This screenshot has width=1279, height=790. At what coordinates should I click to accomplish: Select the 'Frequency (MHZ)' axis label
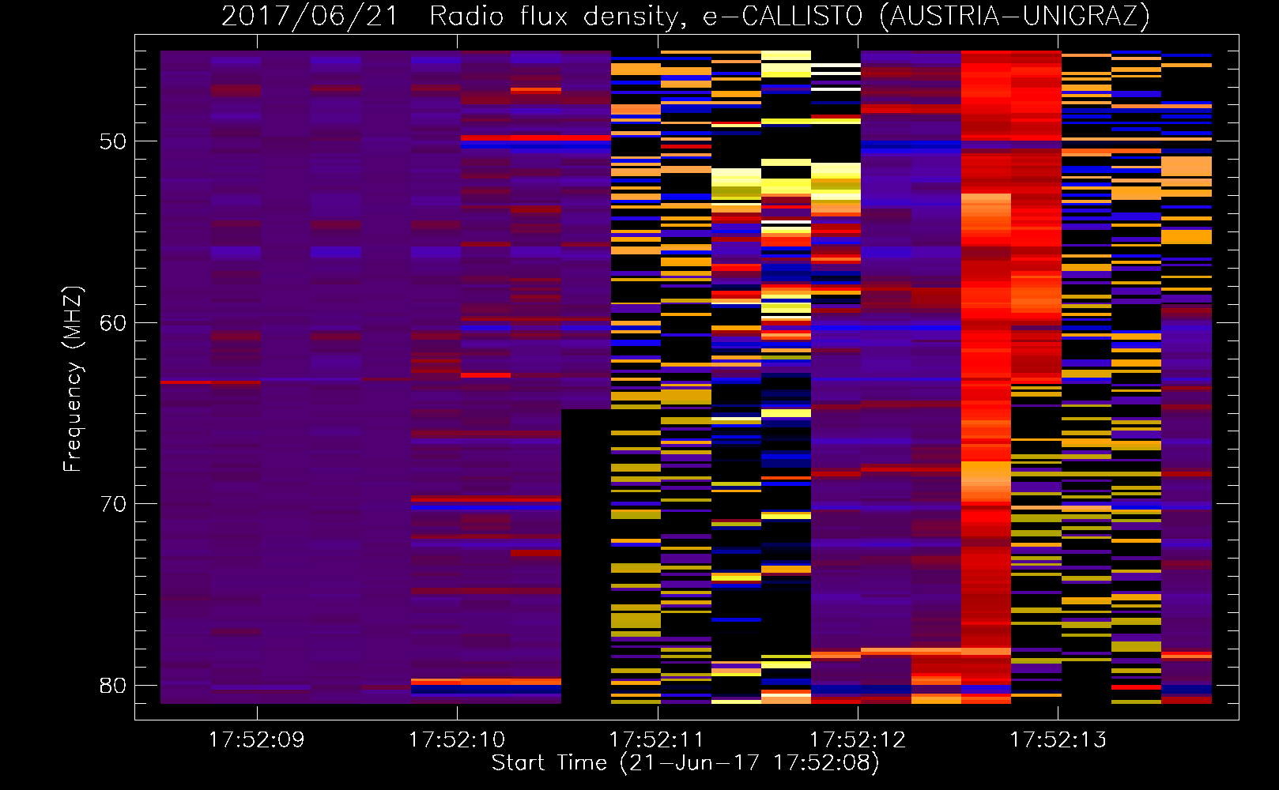coord(73,379)
